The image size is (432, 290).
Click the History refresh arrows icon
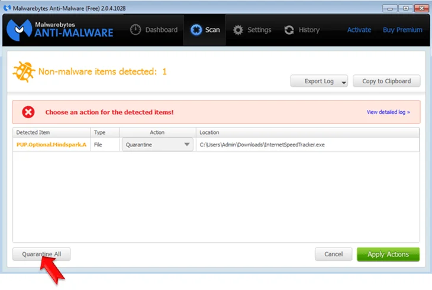click(289, 30)
